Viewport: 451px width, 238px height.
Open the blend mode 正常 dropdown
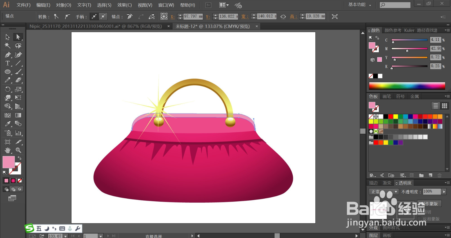pos(396,192)
